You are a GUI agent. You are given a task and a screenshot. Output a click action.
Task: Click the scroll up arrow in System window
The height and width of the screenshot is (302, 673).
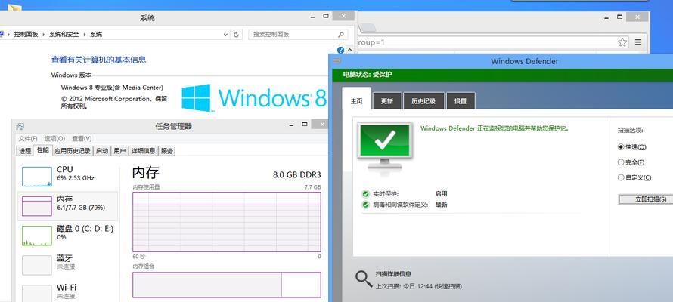coord(350,50)
